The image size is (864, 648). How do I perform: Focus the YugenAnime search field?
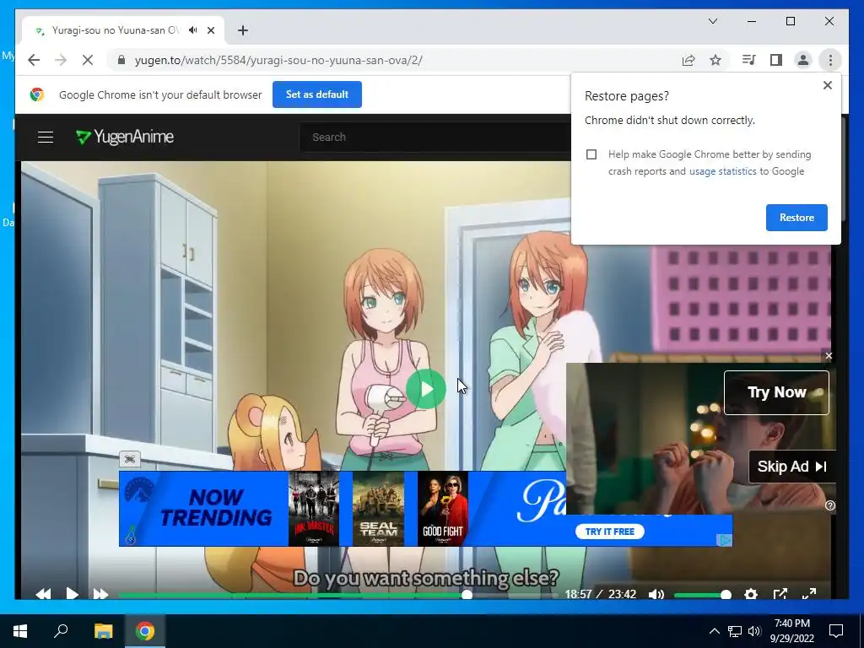[435, 138]
